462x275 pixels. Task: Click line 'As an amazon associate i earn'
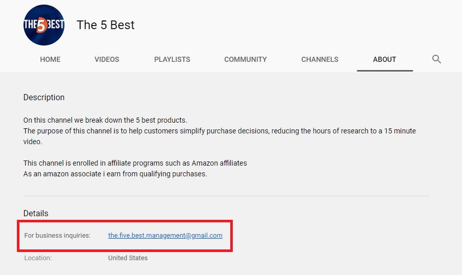pyautogui.click(x=115, y=174)
